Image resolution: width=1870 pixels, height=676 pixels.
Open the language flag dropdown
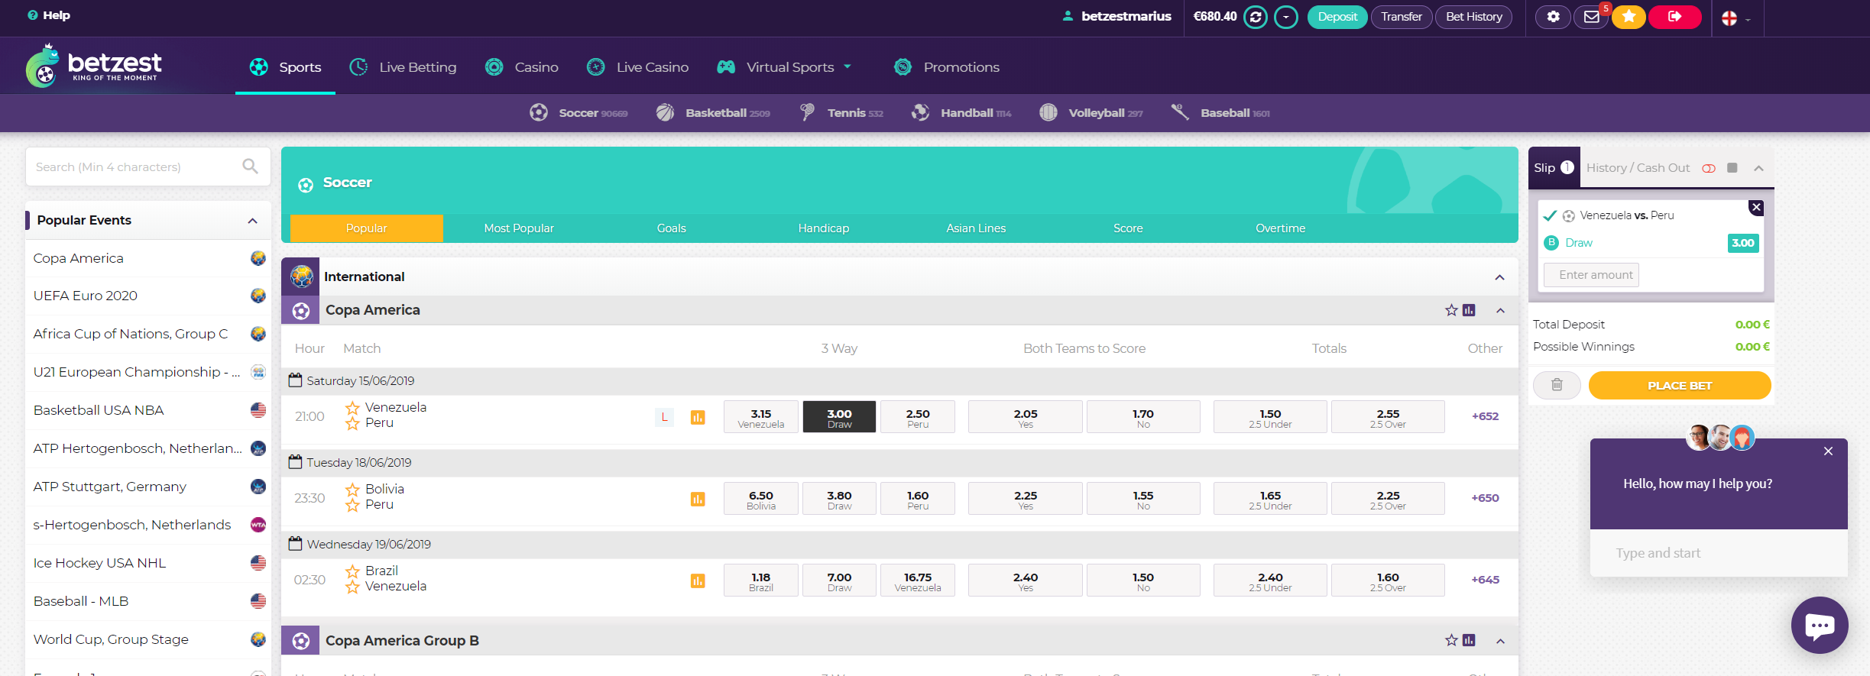click(1736, 18)
